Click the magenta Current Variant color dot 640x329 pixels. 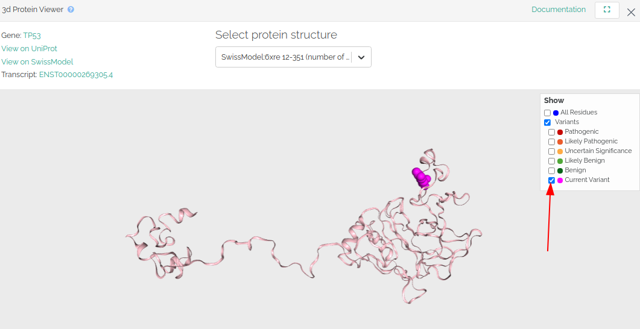(x=560, y=180)
